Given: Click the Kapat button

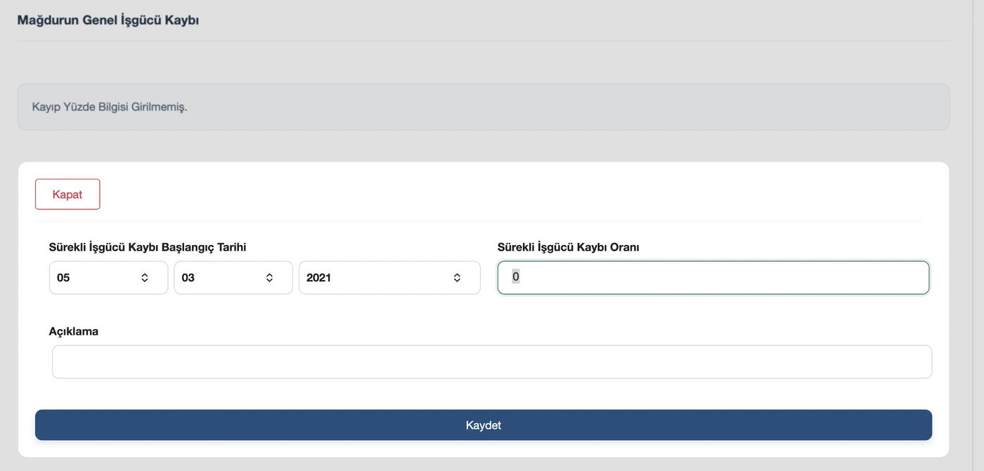Looking at the screenshot, I should tap(67, 194).
